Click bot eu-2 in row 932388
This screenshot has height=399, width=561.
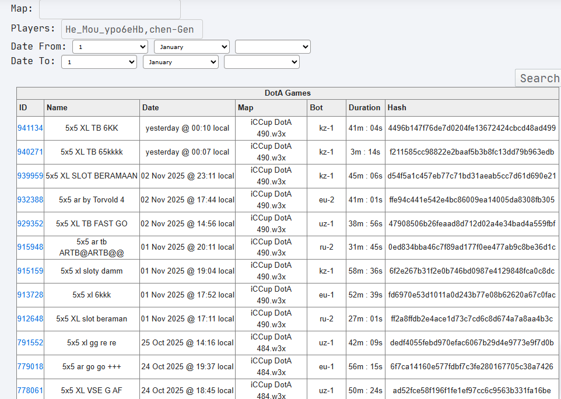click(x=327, y=199)
